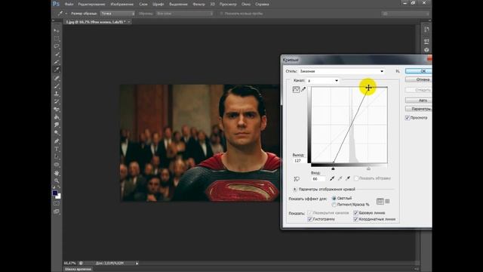Open the Образец sample dropdown
483x272 pixels.
click(x=184, y=14)
